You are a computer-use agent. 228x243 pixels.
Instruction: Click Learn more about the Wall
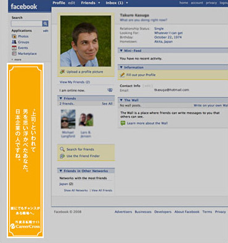[147, 123]
